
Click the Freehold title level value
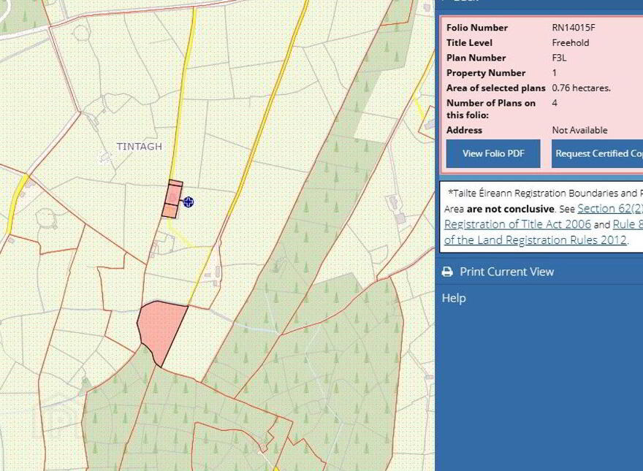[571, 42]
